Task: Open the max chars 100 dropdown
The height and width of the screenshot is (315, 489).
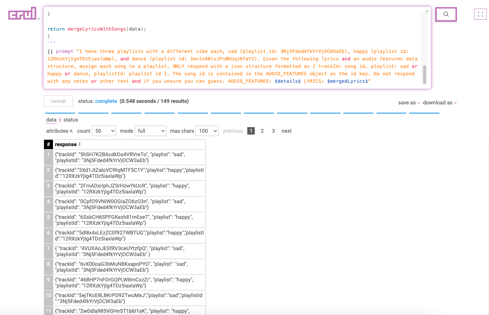Action: pyautogui.click(x=207, y=131)
